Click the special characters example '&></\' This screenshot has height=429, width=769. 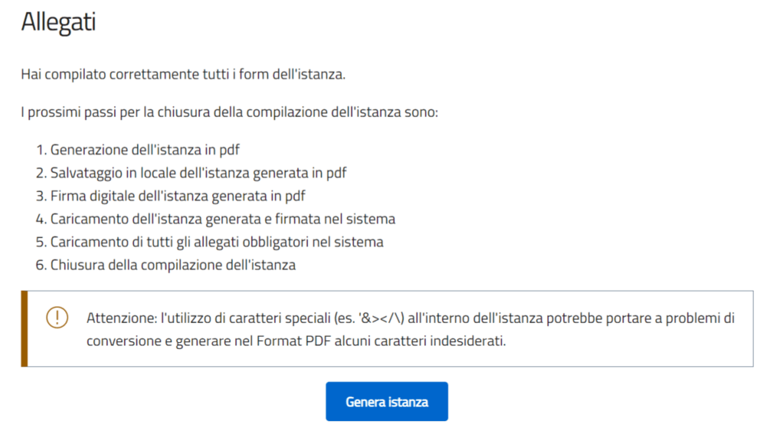point(379,318)
